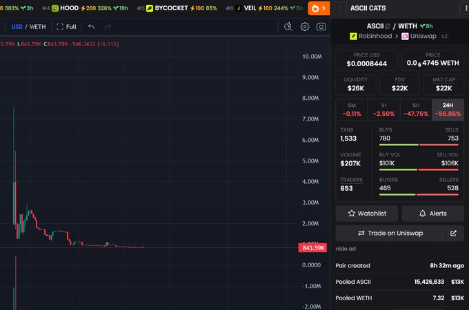469x310 pixels.
Task: Click the Hide ad link
Action: point(346,249)
